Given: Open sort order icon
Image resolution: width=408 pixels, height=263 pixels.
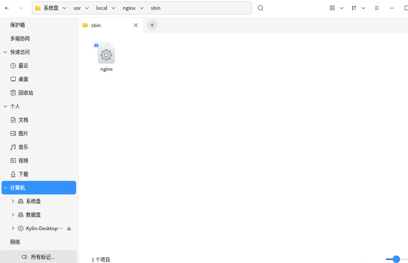Looking at the screenshot, I should pyautogui.click(x=354, y=8).
